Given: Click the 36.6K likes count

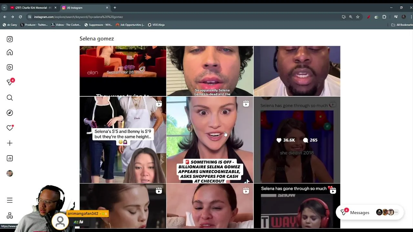Looking at the screenshot, I should coord(286,140).
